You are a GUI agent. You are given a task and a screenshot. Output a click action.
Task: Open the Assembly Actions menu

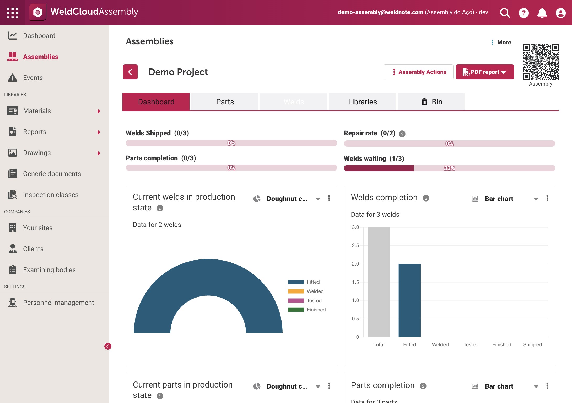point(418,72)
